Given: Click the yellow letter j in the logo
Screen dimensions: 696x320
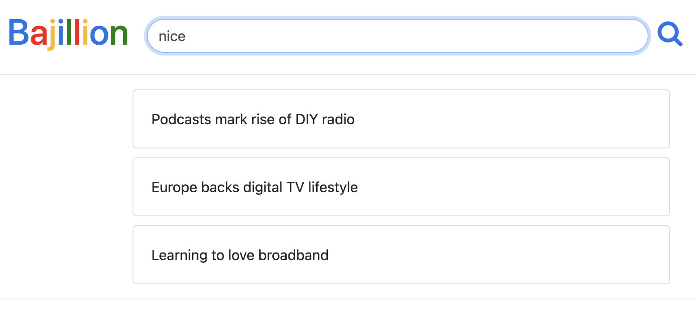Looking at the screenshot, I should coord(52,35).
